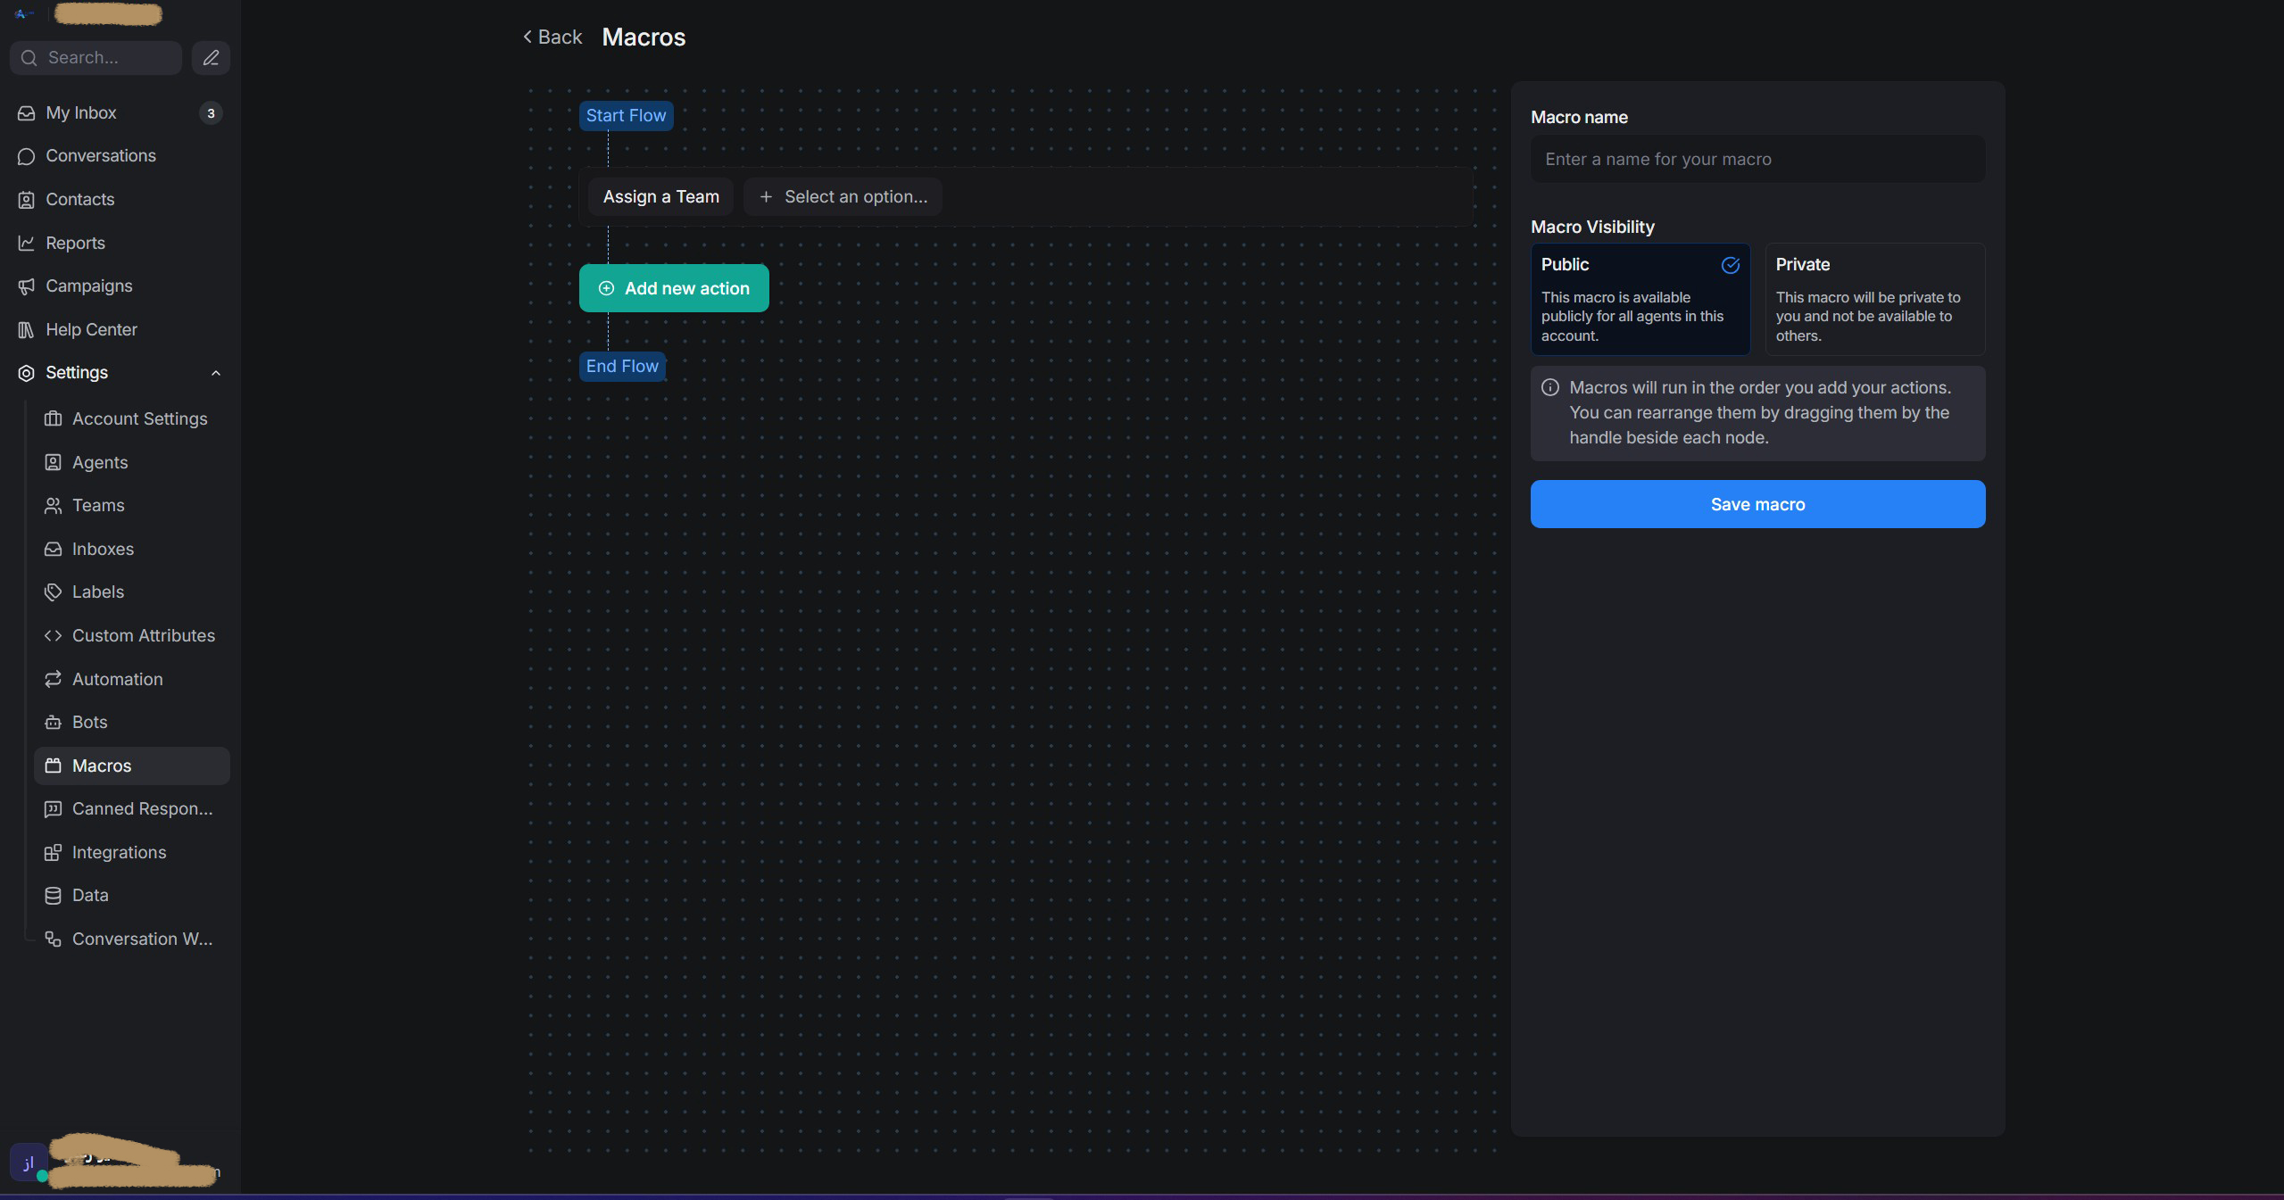Open Custom Attributes settings
The width and height of the screenshot is (2284, 1200).
tap(132, 635)
